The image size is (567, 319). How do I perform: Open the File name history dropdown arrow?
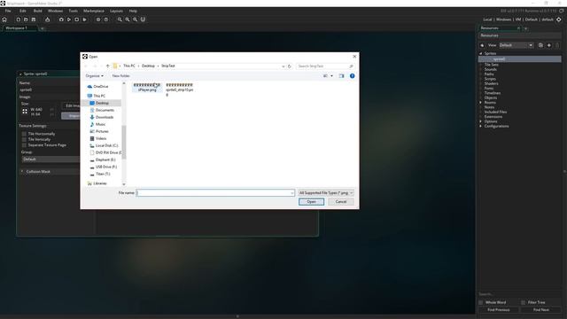point(291,193)
